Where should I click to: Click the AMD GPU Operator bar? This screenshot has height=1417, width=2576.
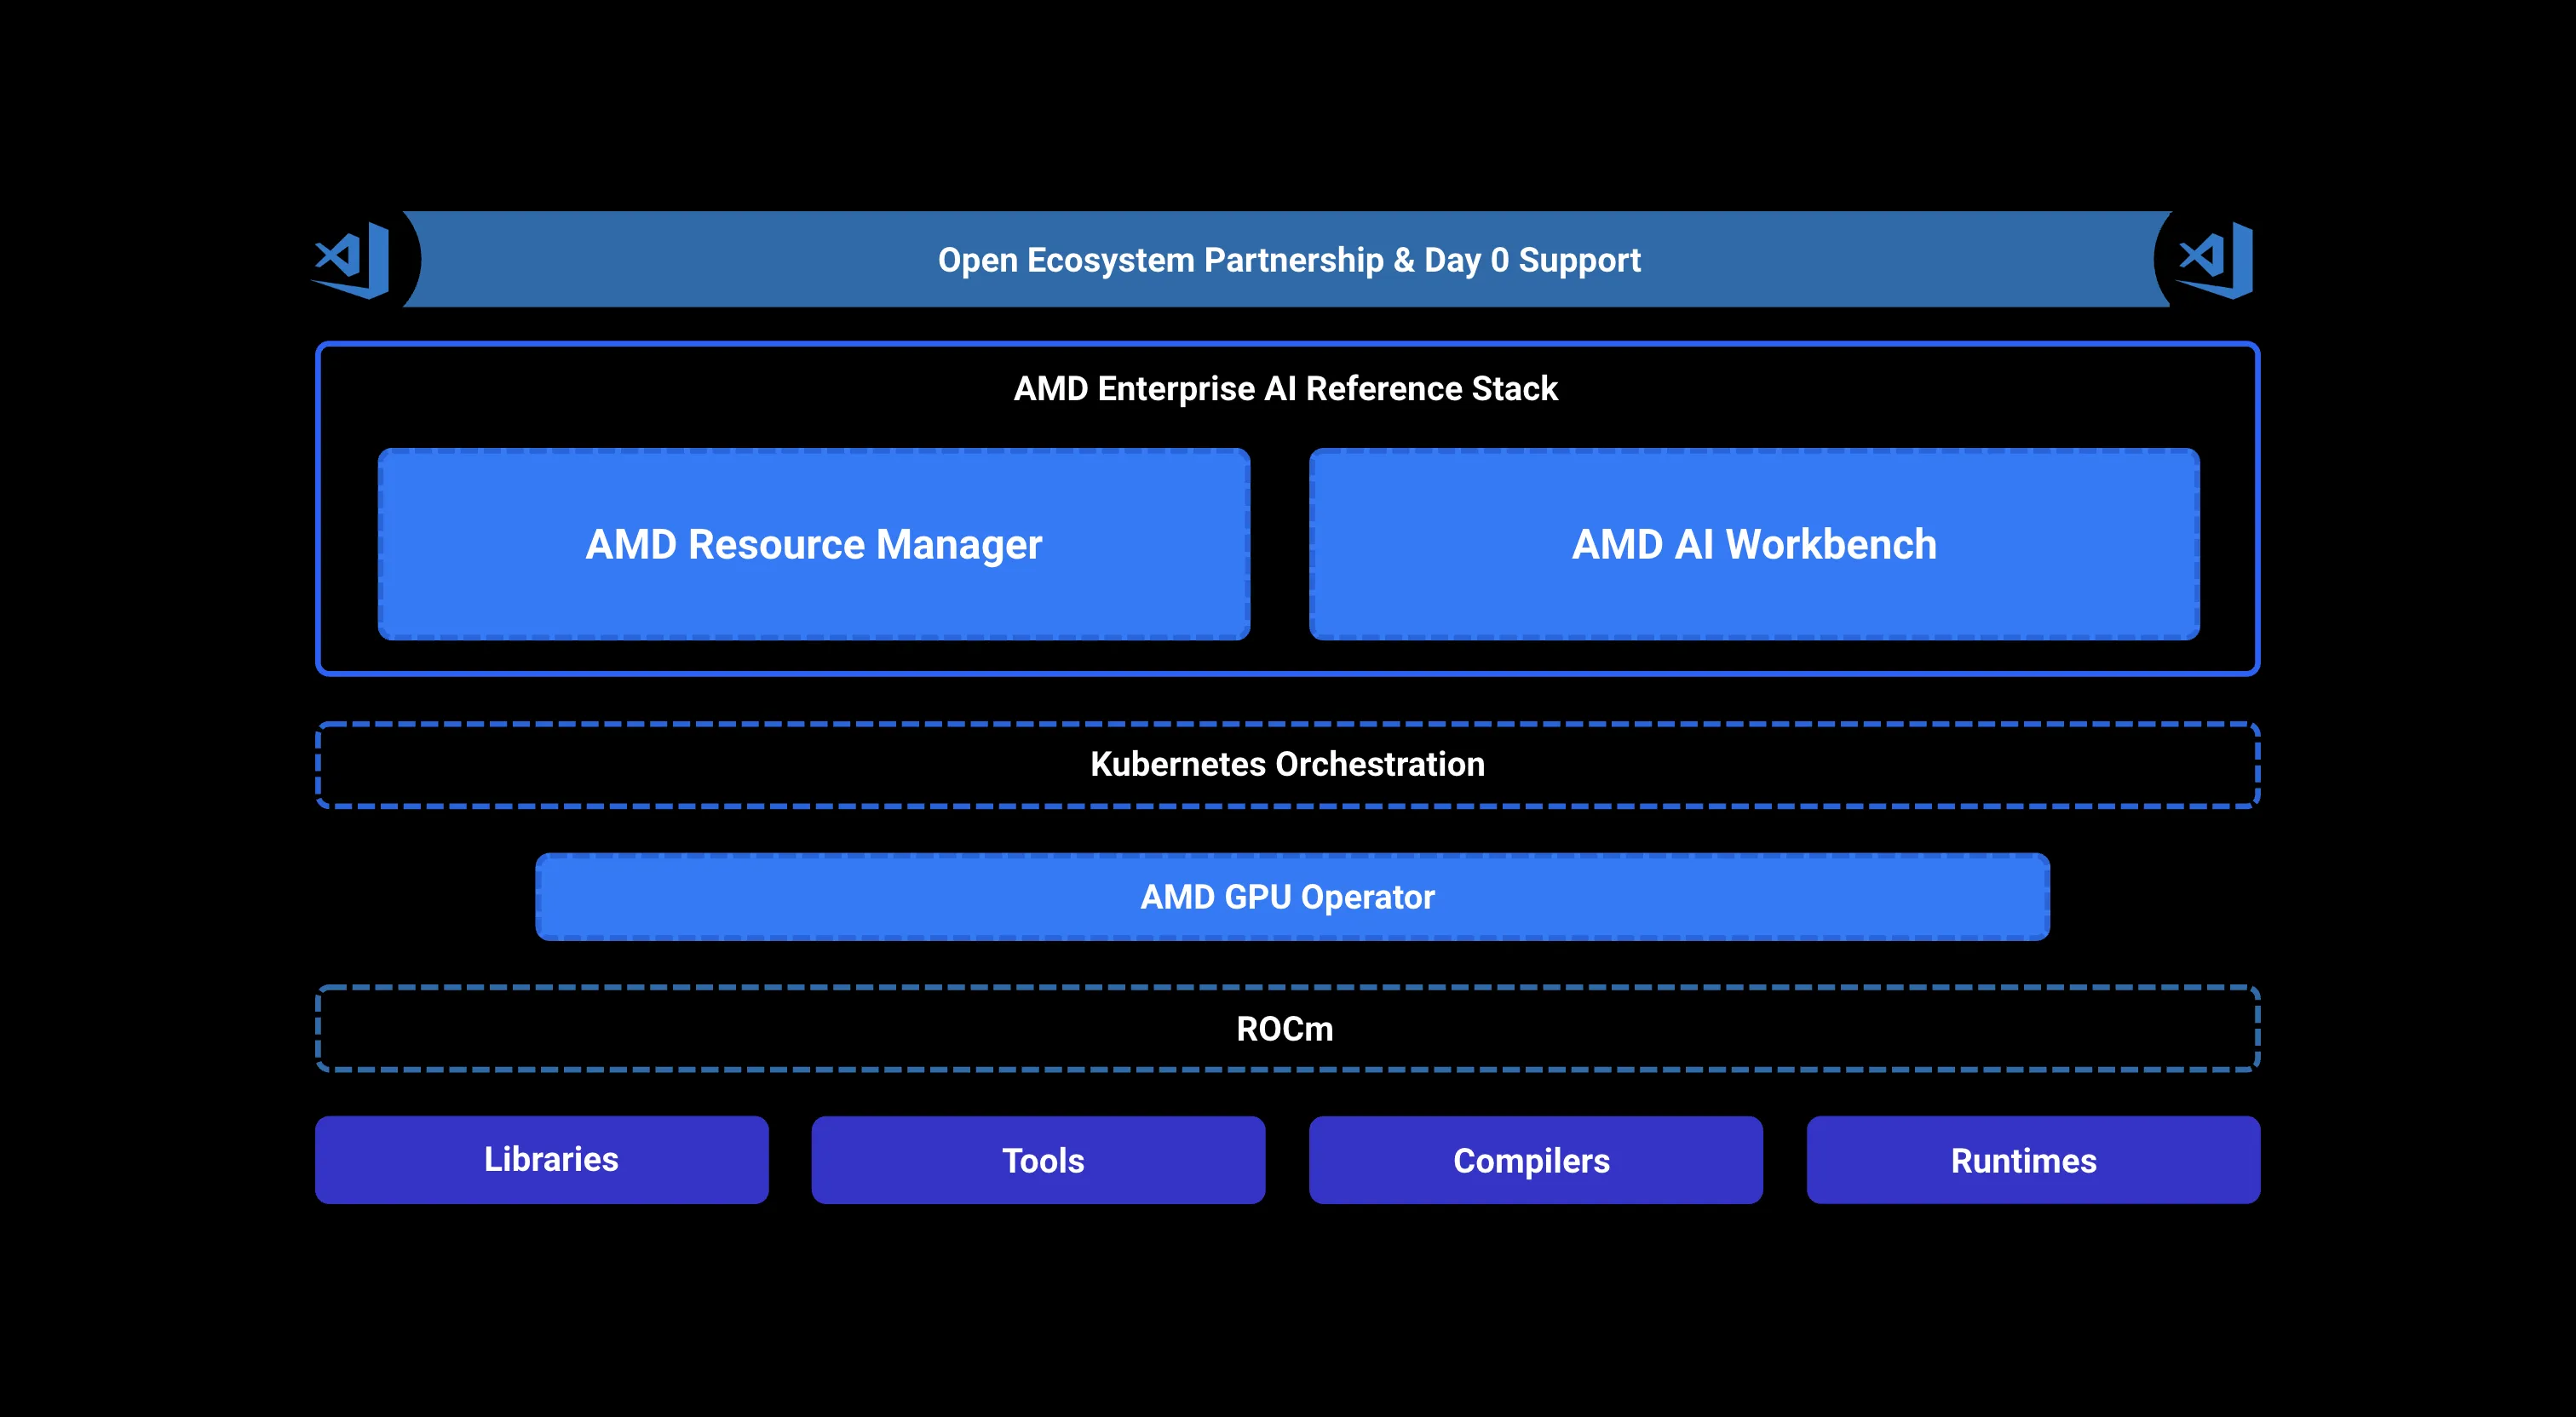pyautogui.click(x=1292, y=897)
